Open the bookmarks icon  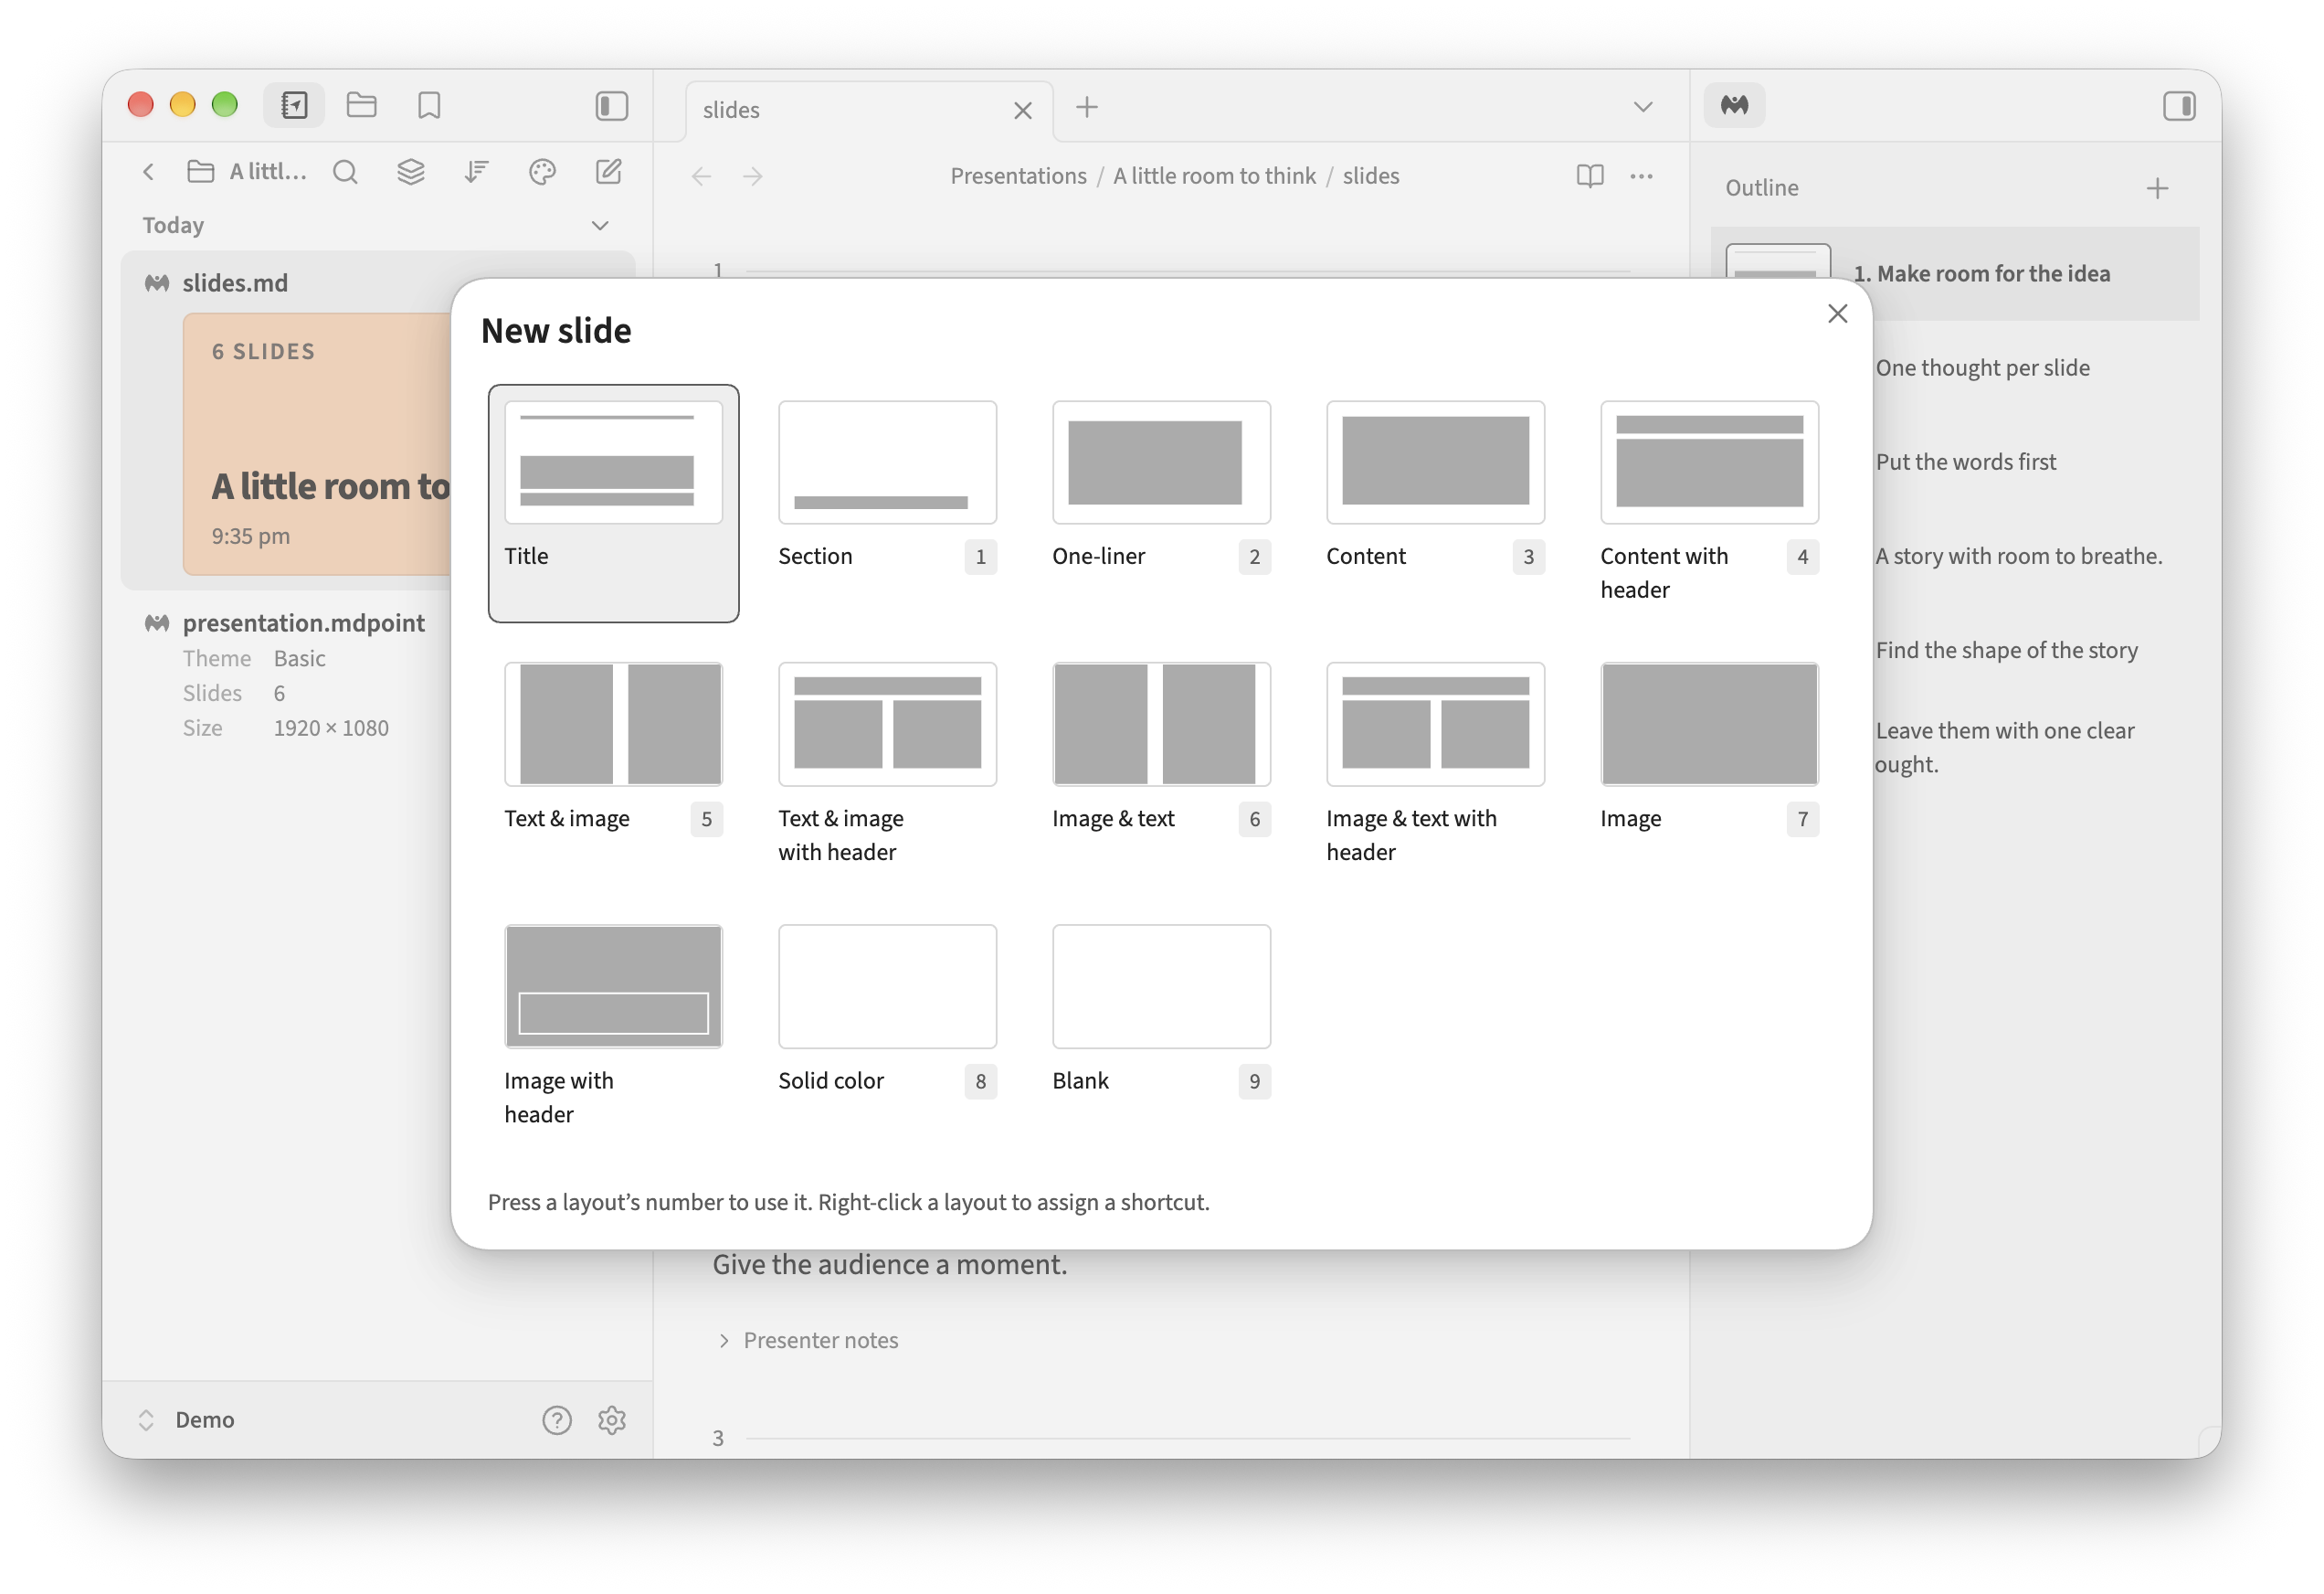click(x=429, y=105)
